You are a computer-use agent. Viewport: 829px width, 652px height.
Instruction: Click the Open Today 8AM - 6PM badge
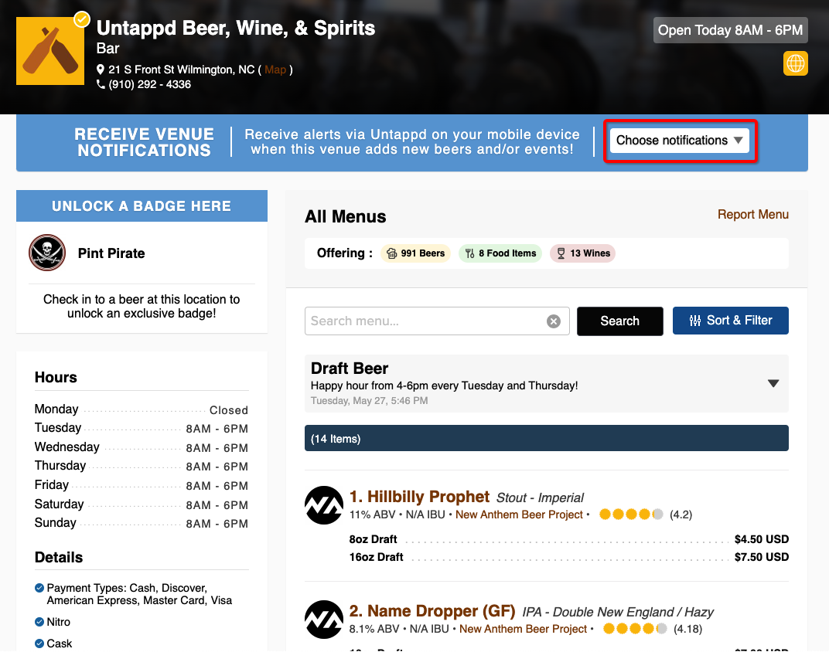click(x=730, y=30)
